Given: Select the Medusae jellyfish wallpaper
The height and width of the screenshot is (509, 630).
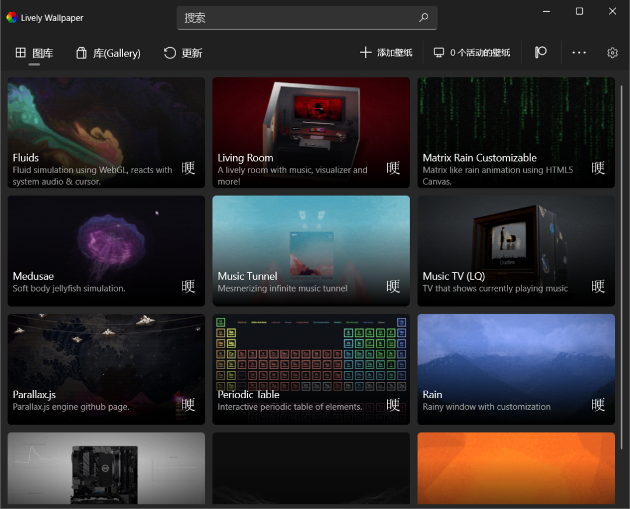Looking at the screenshot, I should pos(106,251).
